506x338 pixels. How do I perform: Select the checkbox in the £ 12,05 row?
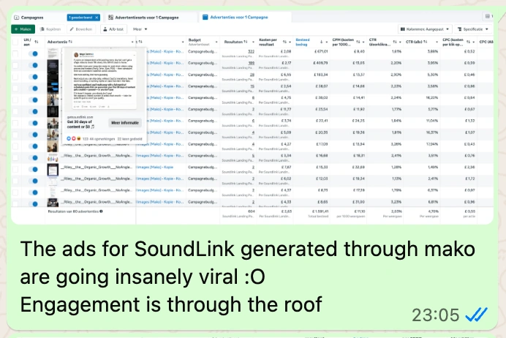(15, 181)
